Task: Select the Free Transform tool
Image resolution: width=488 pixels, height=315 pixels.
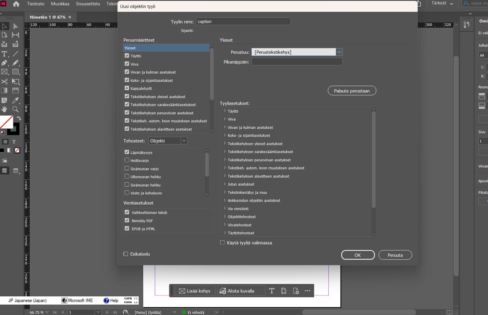Action: coord(16,81)
